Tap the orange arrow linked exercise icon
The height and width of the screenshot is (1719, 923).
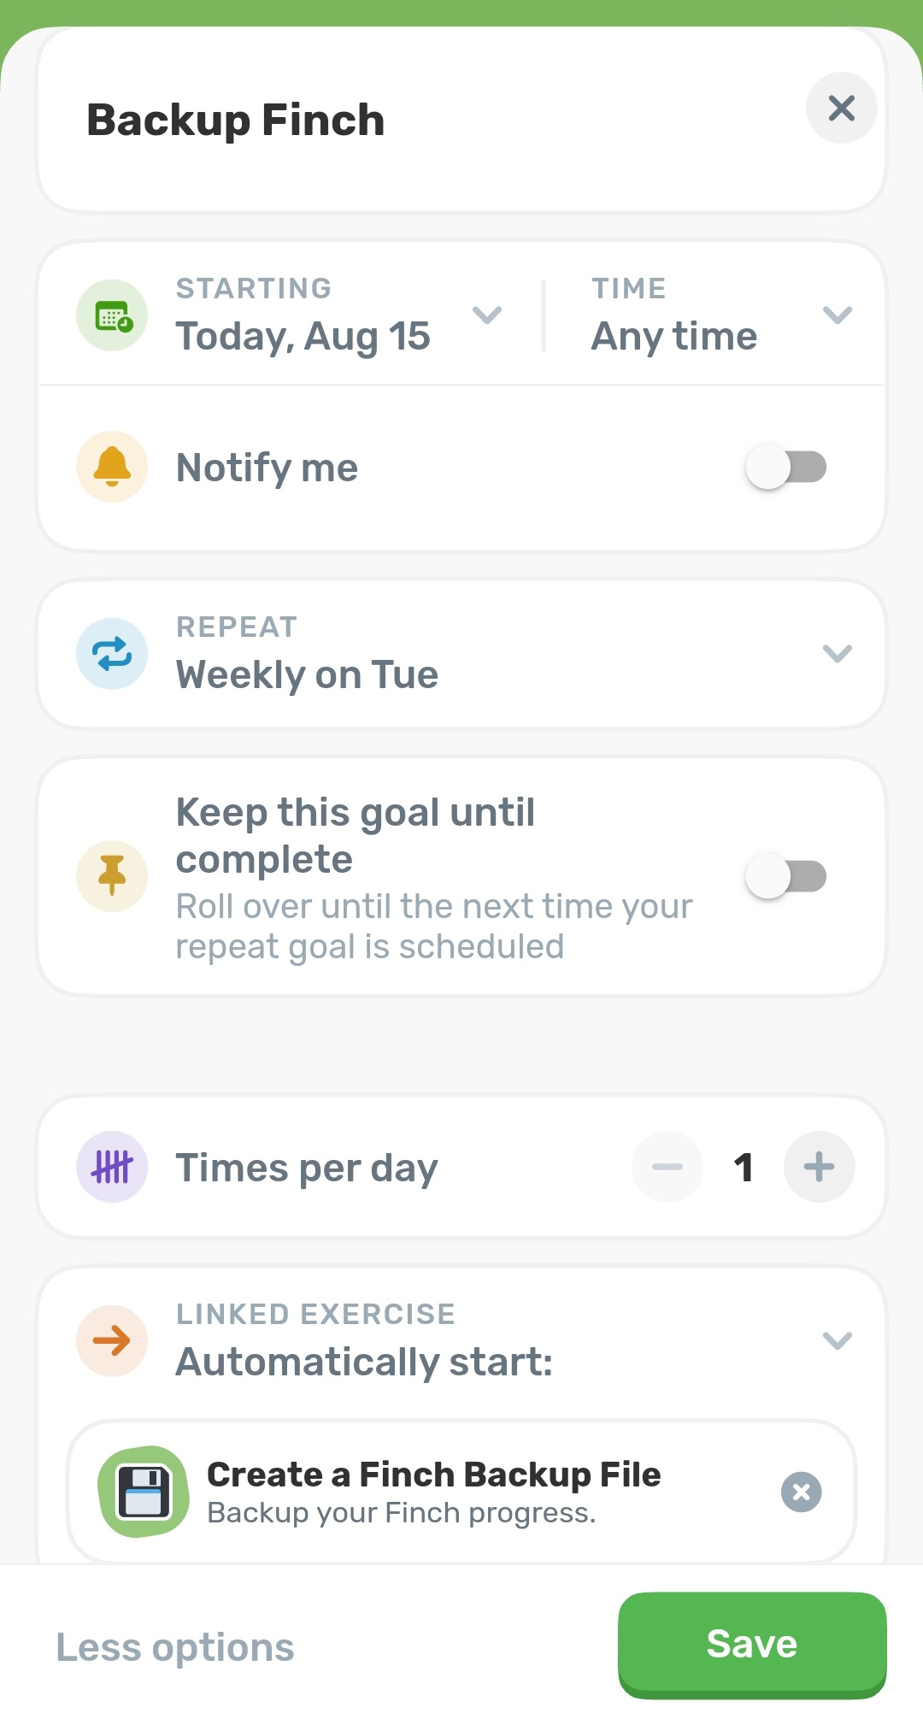pyautogui.click(x=112, y=1341)
